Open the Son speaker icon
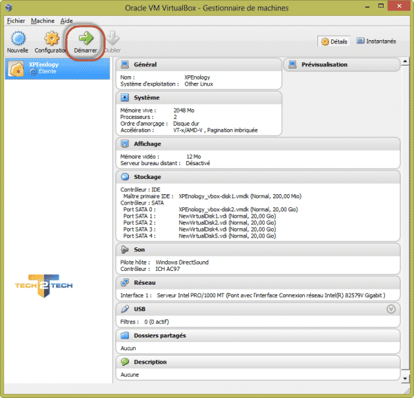 (x=125, y=249)
